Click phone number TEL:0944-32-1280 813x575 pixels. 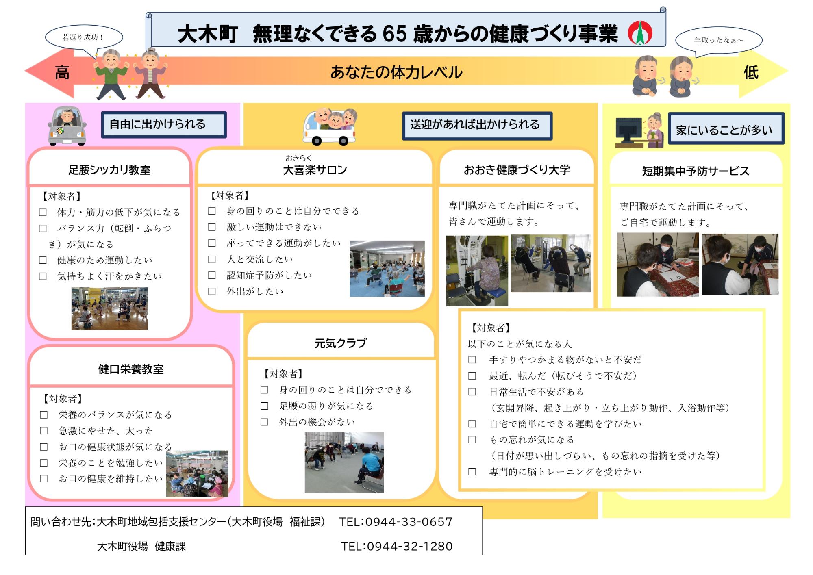click(397, 546)
